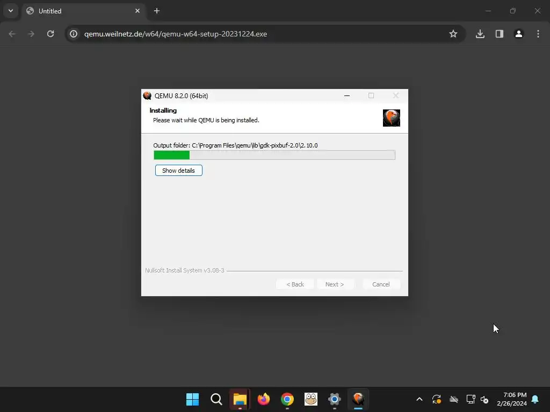Open Windows Search from taskbar
The width and height of the screenshot is (550, 412).
point(216,399)
